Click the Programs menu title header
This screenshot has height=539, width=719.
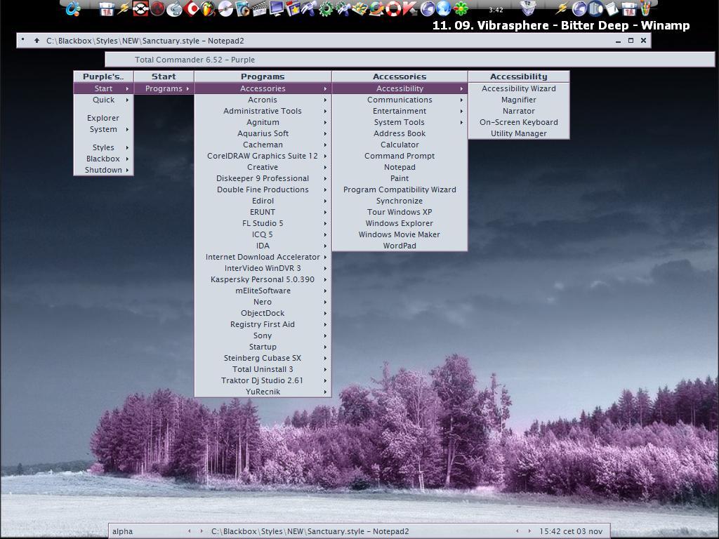(x=263, y=76)
